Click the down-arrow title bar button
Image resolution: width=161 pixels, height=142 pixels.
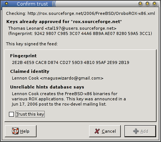click(141, 4)
